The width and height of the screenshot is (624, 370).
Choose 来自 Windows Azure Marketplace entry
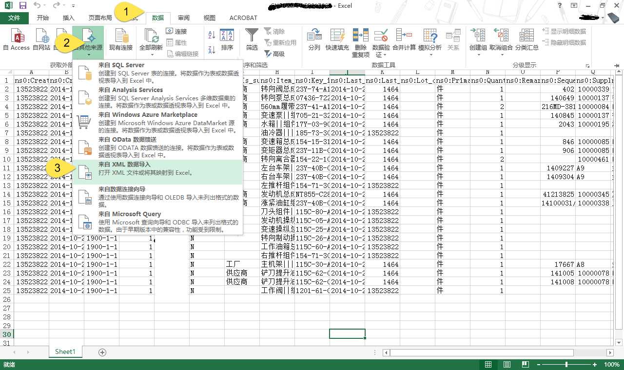pyautogui.click(x=157, y=122)
